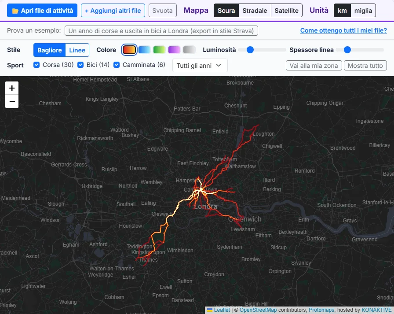Click the Windsor label on map
This screenshot has width=394, height=314.
coord(50,220)
